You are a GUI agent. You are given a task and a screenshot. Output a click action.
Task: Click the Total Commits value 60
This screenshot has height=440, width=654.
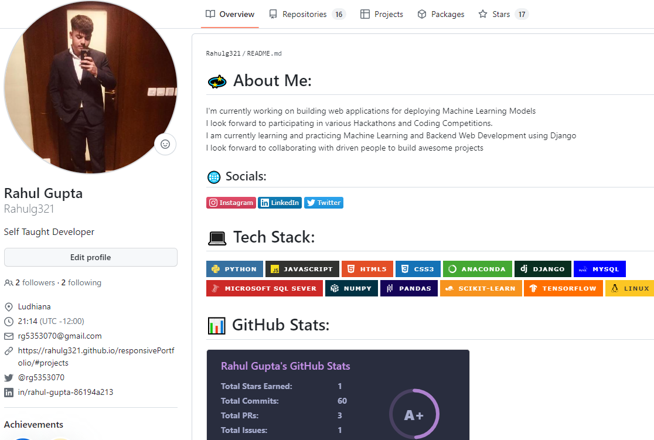(x=342, y=401)
